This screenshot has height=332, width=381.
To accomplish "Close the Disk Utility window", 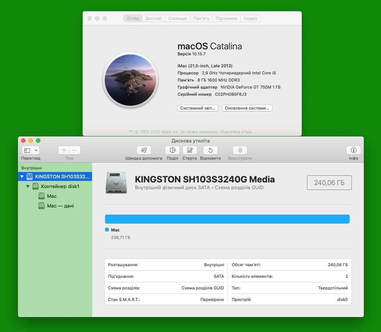I will [x=23, y=141].
